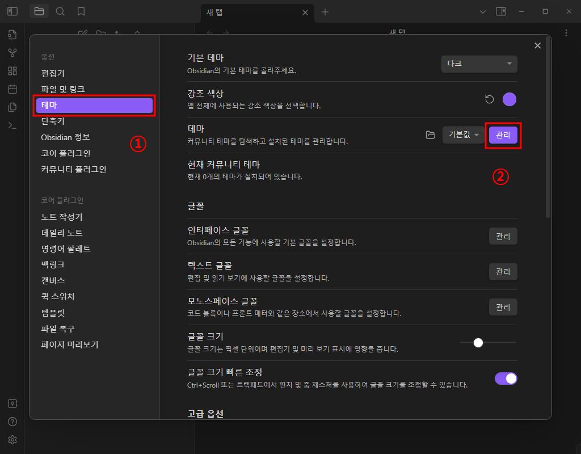Open quick switcher icon in ribbon
Image resolution: width=581 pixels, height=454 pixels.
12,35
